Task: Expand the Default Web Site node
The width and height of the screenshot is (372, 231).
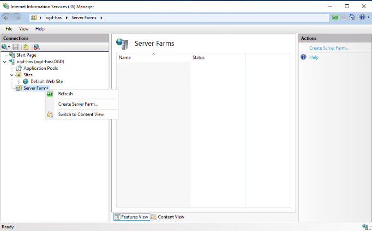Action: point(19,82)
